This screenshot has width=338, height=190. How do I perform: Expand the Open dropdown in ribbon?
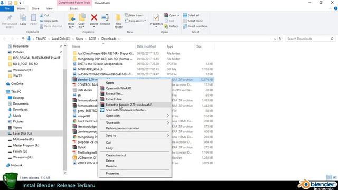[x=178, y=15]
